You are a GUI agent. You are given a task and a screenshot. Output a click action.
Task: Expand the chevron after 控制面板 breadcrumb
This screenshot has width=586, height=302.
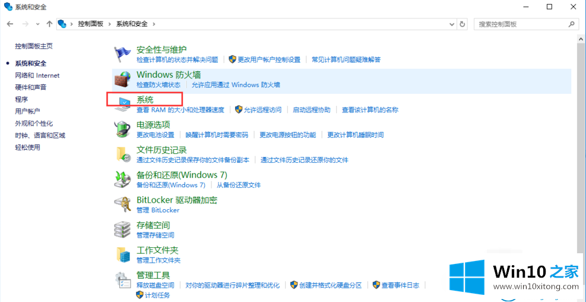[x=110, y=24]
